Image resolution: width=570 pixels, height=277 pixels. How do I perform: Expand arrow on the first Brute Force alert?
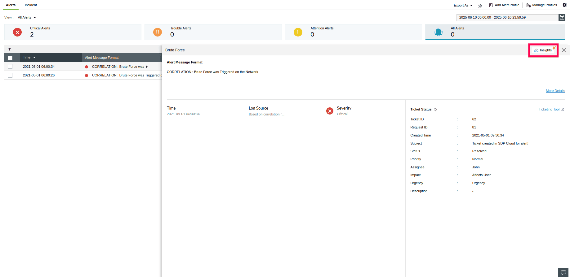147,67
